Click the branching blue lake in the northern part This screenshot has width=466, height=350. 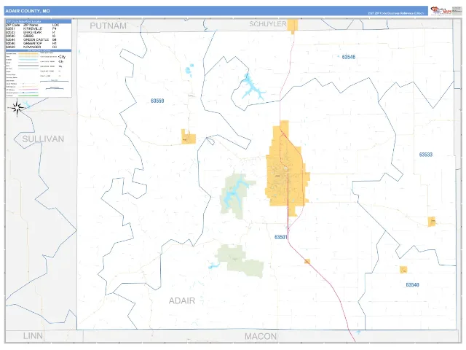253,87
